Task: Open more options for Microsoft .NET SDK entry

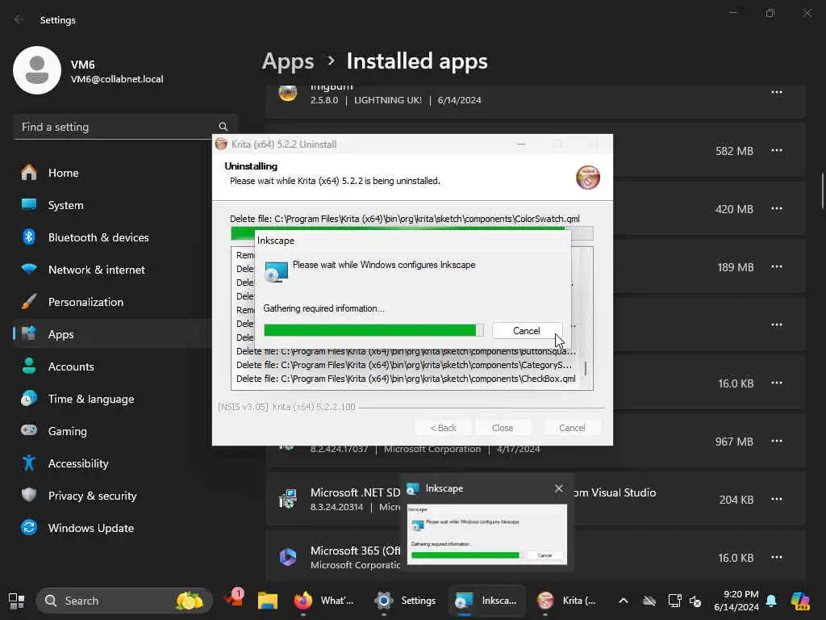Action: click(777, 499)
